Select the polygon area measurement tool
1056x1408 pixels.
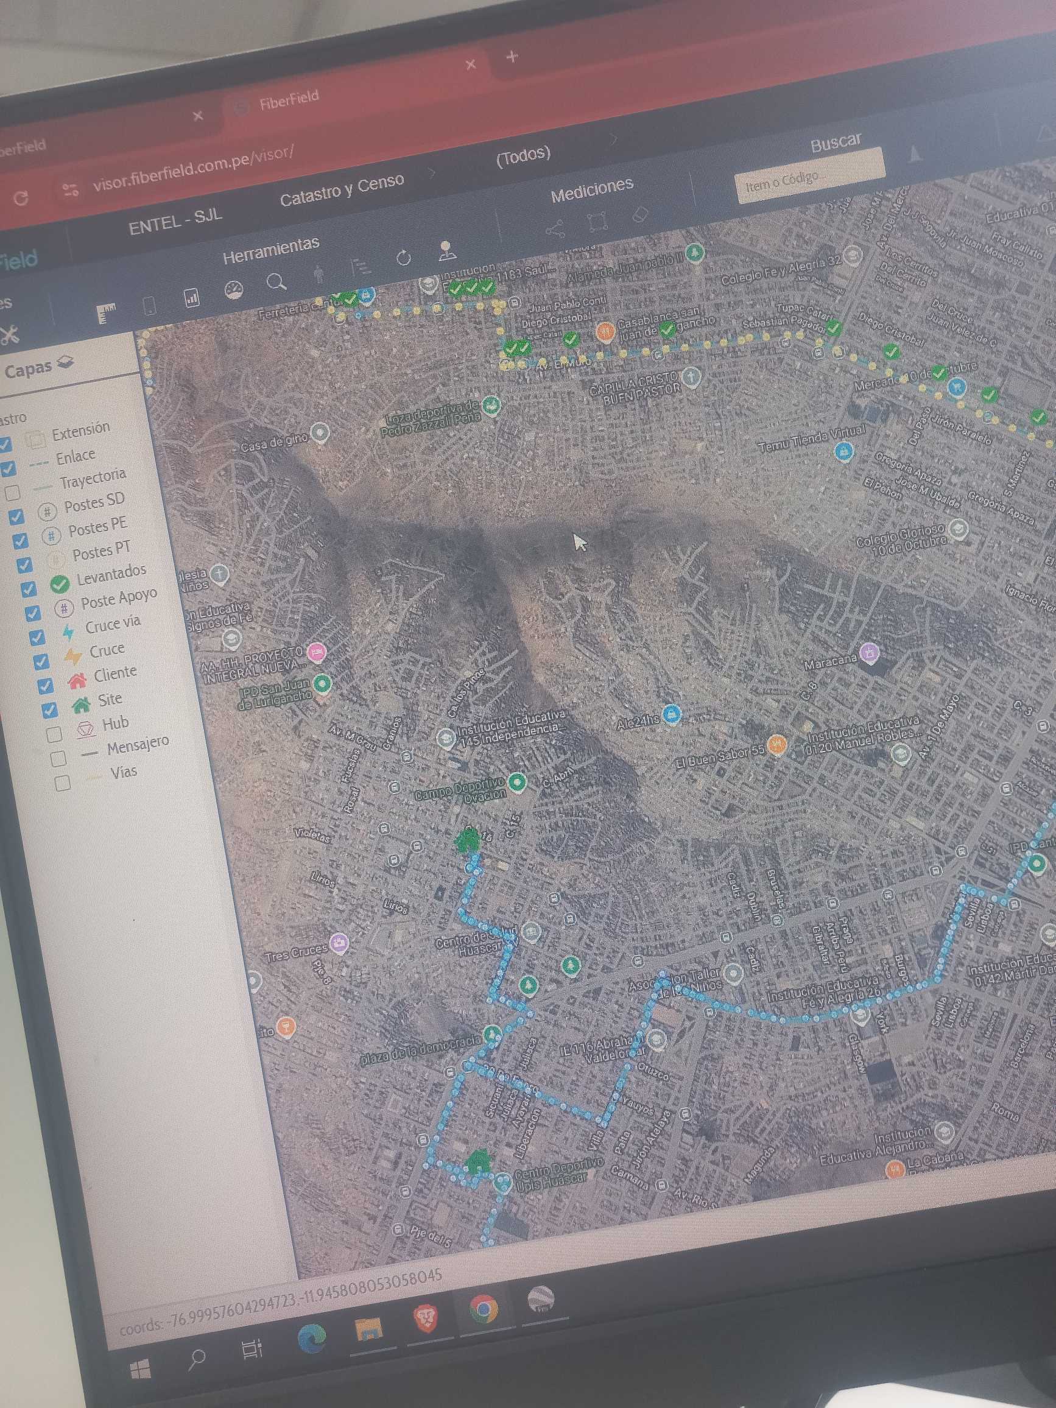597,222
